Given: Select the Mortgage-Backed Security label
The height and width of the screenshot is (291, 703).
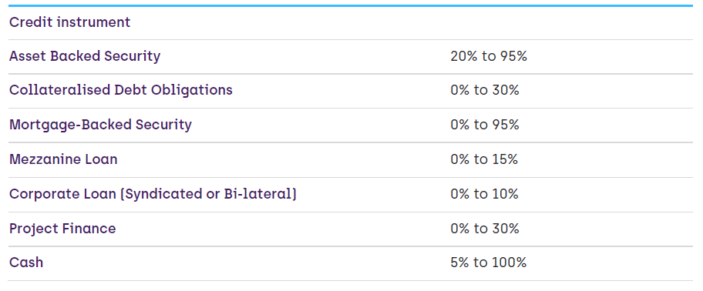Looking at the screenshot, I should pos(100,125).
